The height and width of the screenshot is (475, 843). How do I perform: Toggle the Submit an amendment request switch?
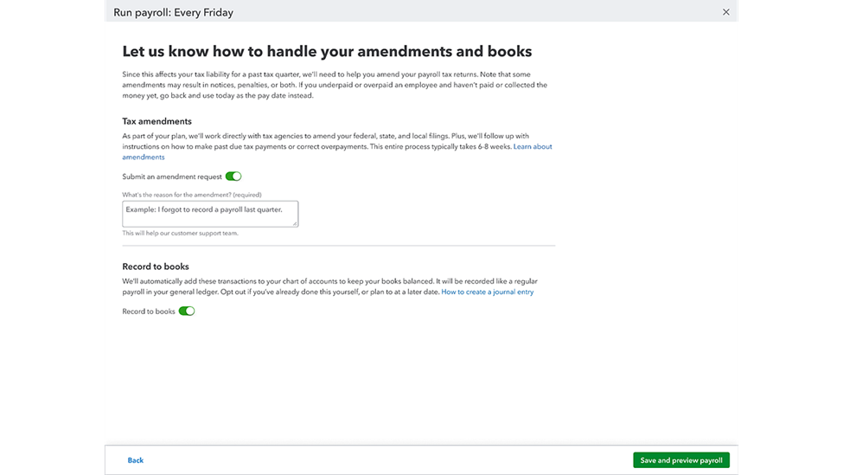click(x=233, y=177)
